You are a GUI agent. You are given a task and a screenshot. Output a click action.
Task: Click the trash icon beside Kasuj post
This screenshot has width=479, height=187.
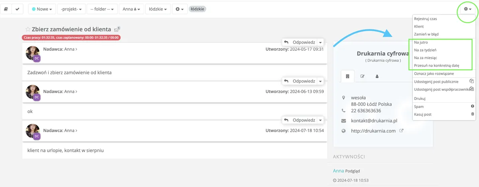[x=473, y=114]
